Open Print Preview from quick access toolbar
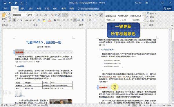Screen dimensions: 174x107 tap(21, 3)
